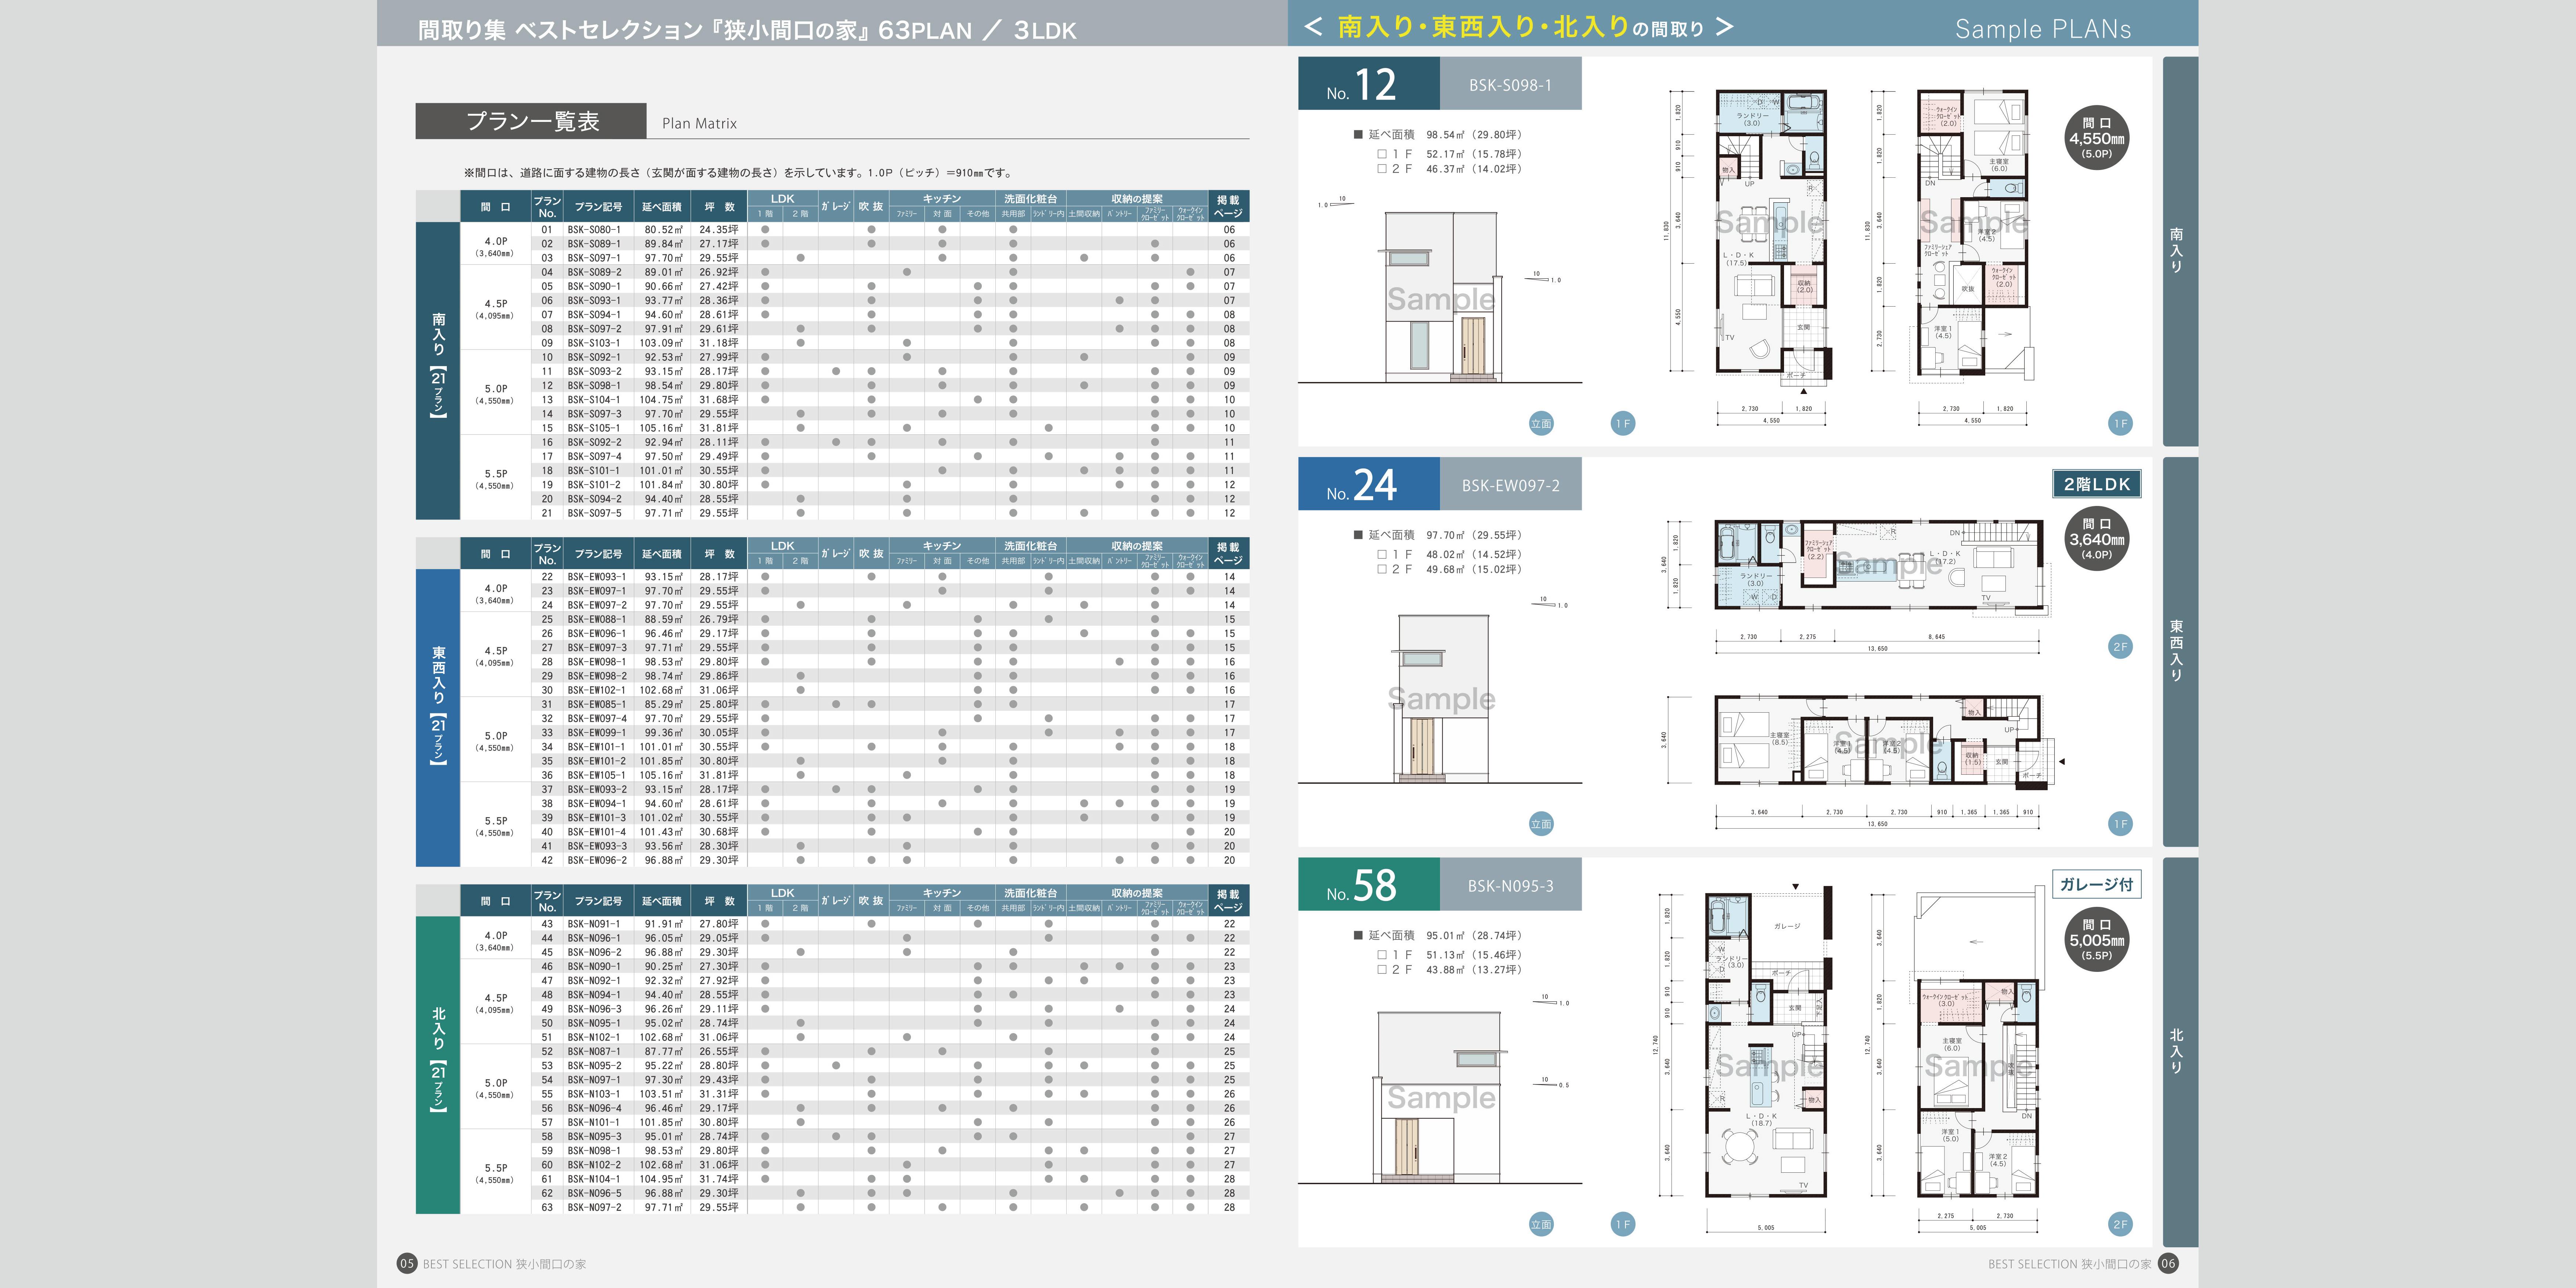Click the 間口 5,005mm (5.5P) round badge
The image size is (2576, 1288).
click(2097, 940)
